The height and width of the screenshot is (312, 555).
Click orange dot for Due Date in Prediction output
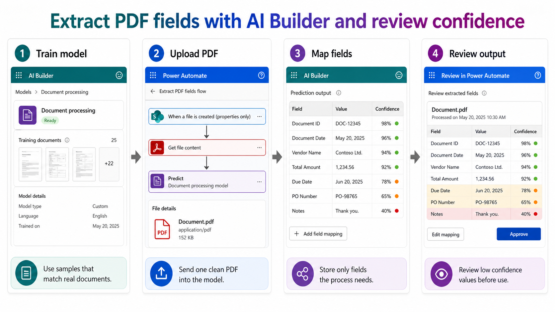click(x=397, y=182)
